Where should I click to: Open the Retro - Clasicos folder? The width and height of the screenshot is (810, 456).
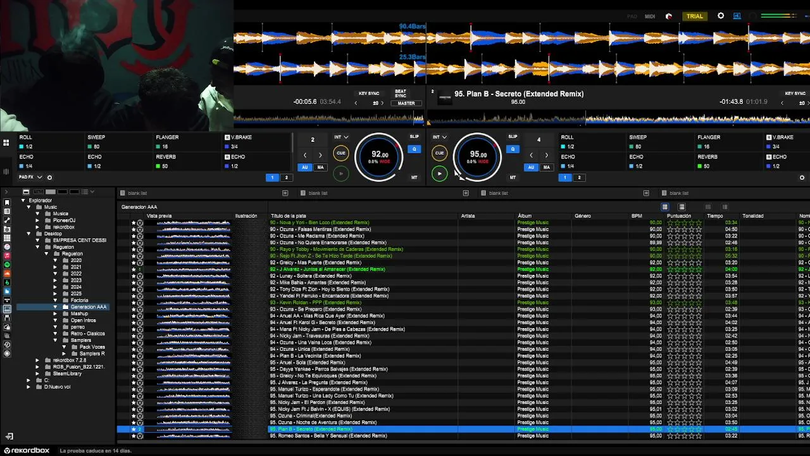pos(87,334)
